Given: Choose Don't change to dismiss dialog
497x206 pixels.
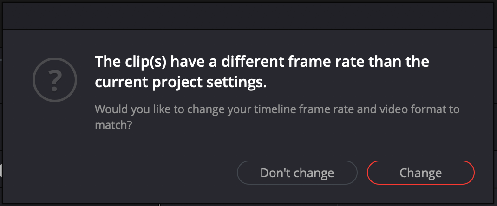Looking at the screenshot, I should point(297,173).
